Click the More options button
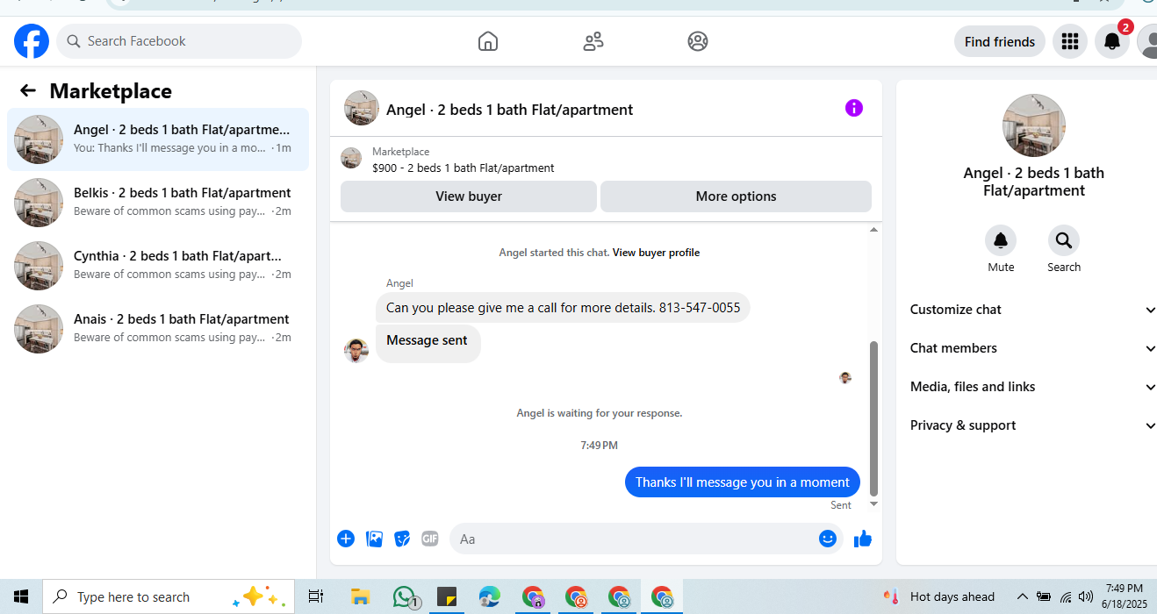 736,196
